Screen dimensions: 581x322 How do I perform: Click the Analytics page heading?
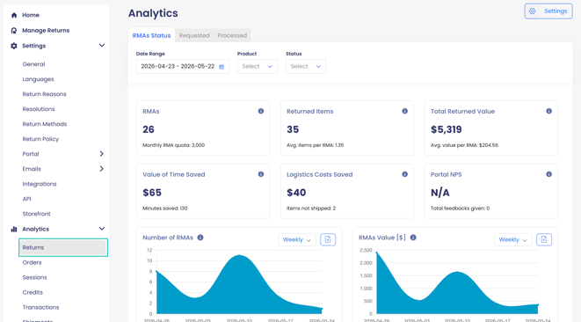[x=153, y=13]
